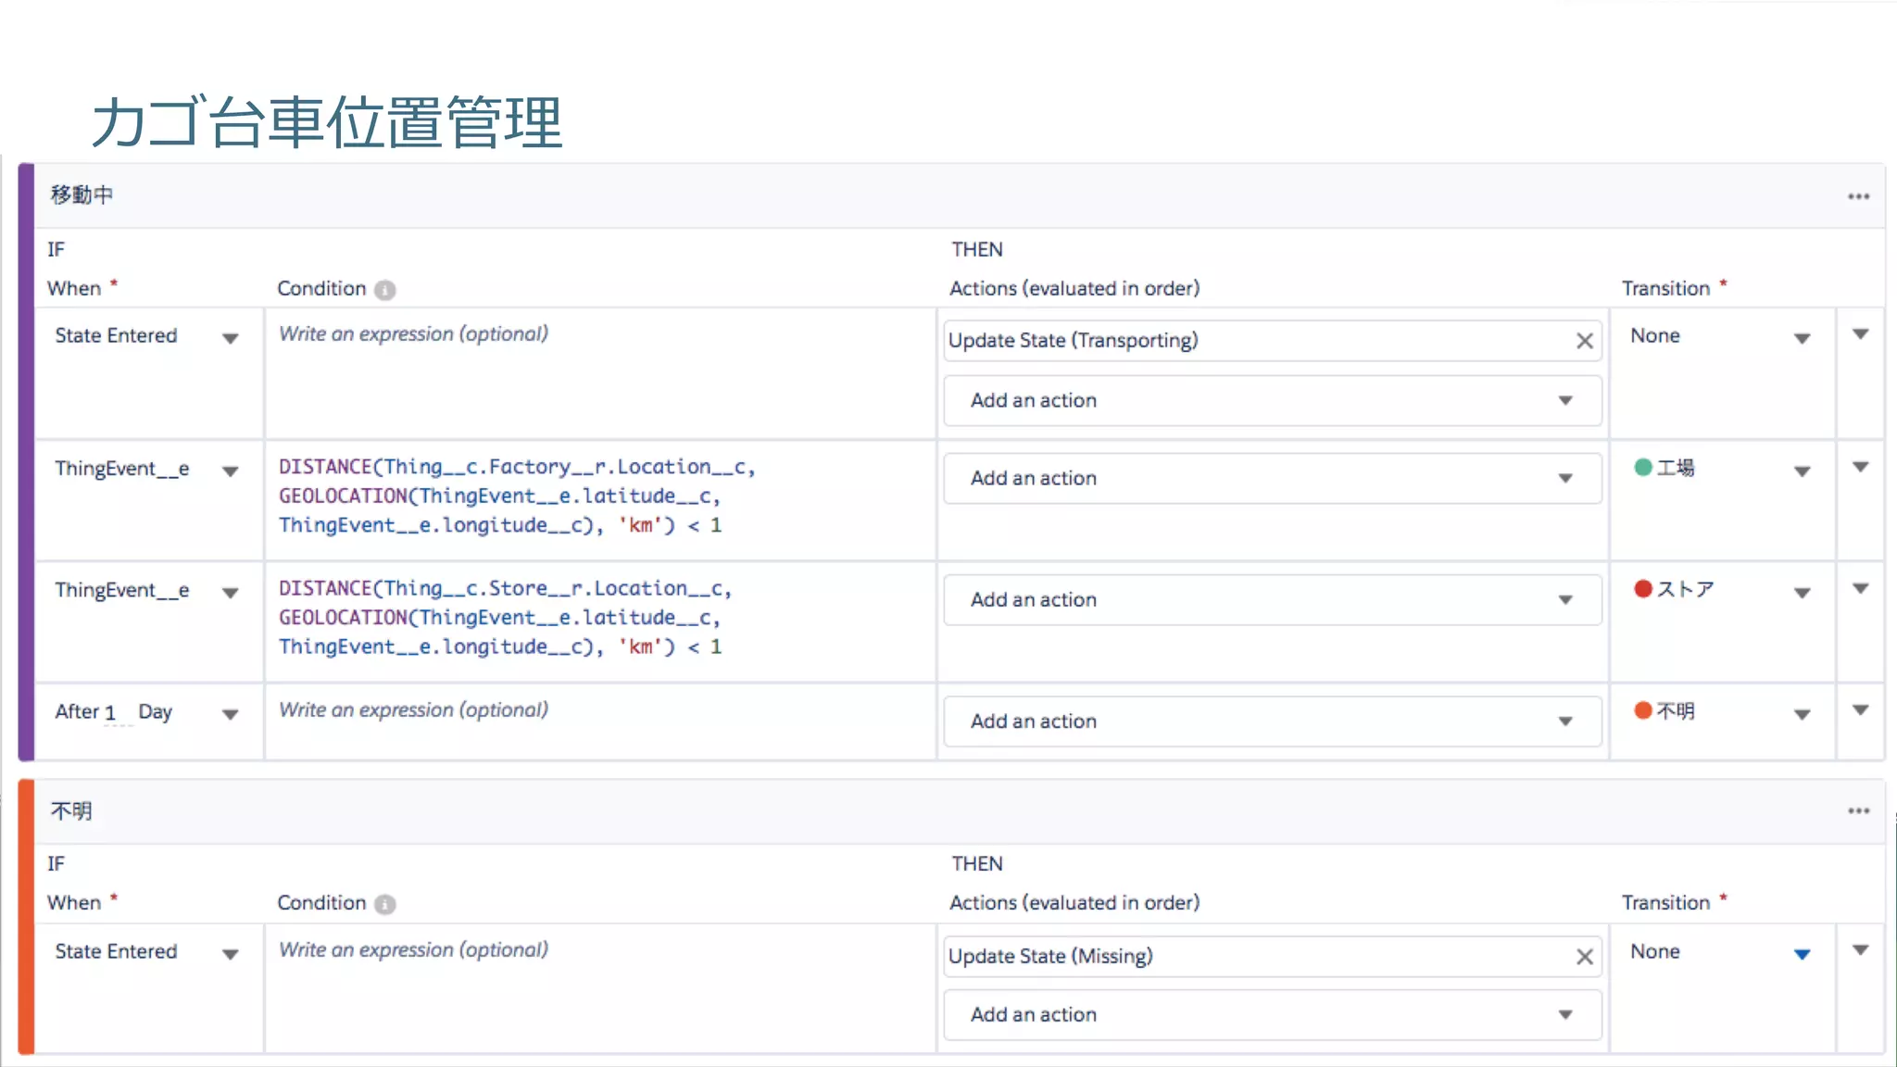The width and height of the screenshot is (1897, 1067).
Task: Click Condition info icon in 不明 state
Action: [x=385, y=904]
